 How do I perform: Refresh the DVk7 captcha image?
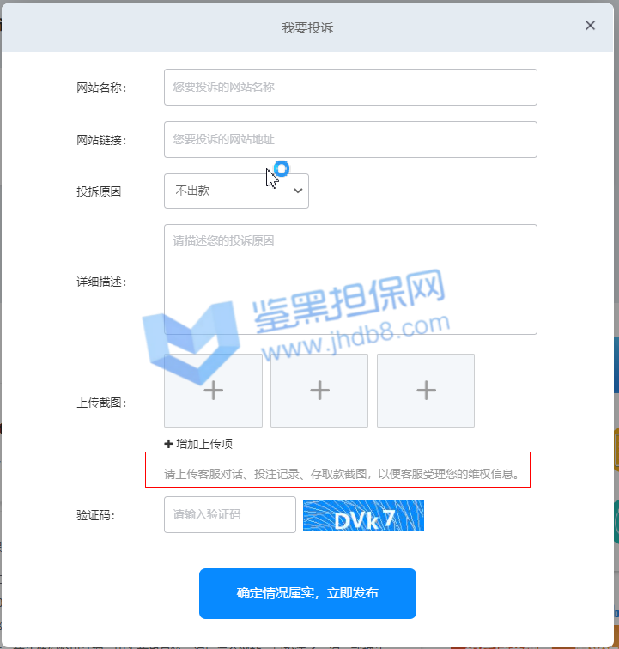(363, 516)
